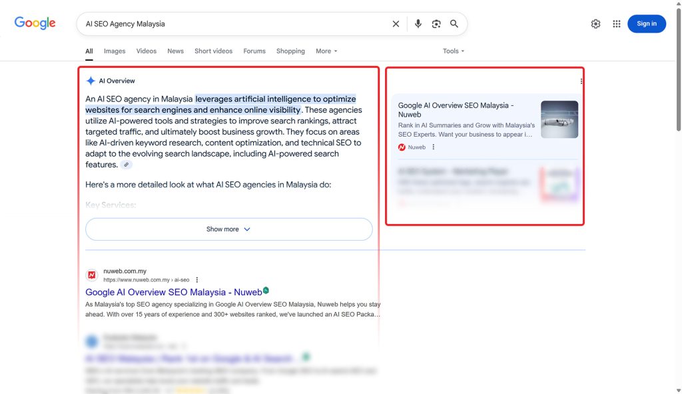This screenshot has width=682, height=394.
Task: Start voice search with microphone
Action: click(418, 24)
